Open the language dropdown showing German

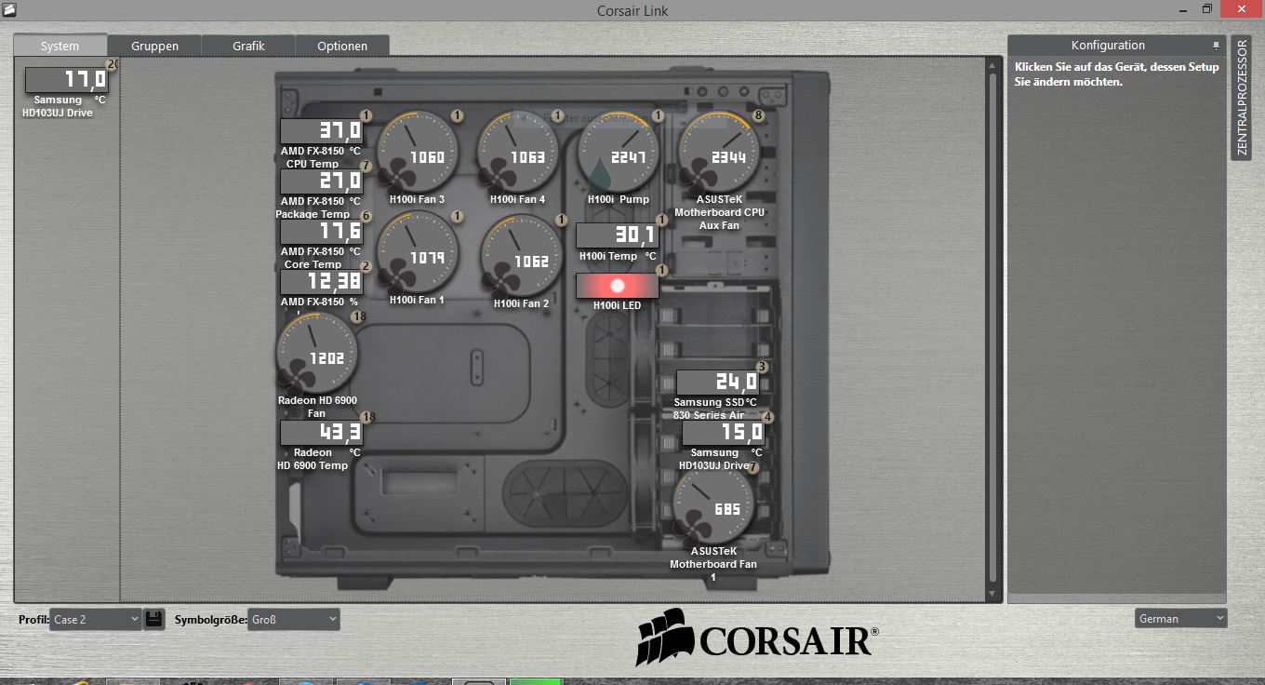pyautogui.click(x=1181, y=618)
